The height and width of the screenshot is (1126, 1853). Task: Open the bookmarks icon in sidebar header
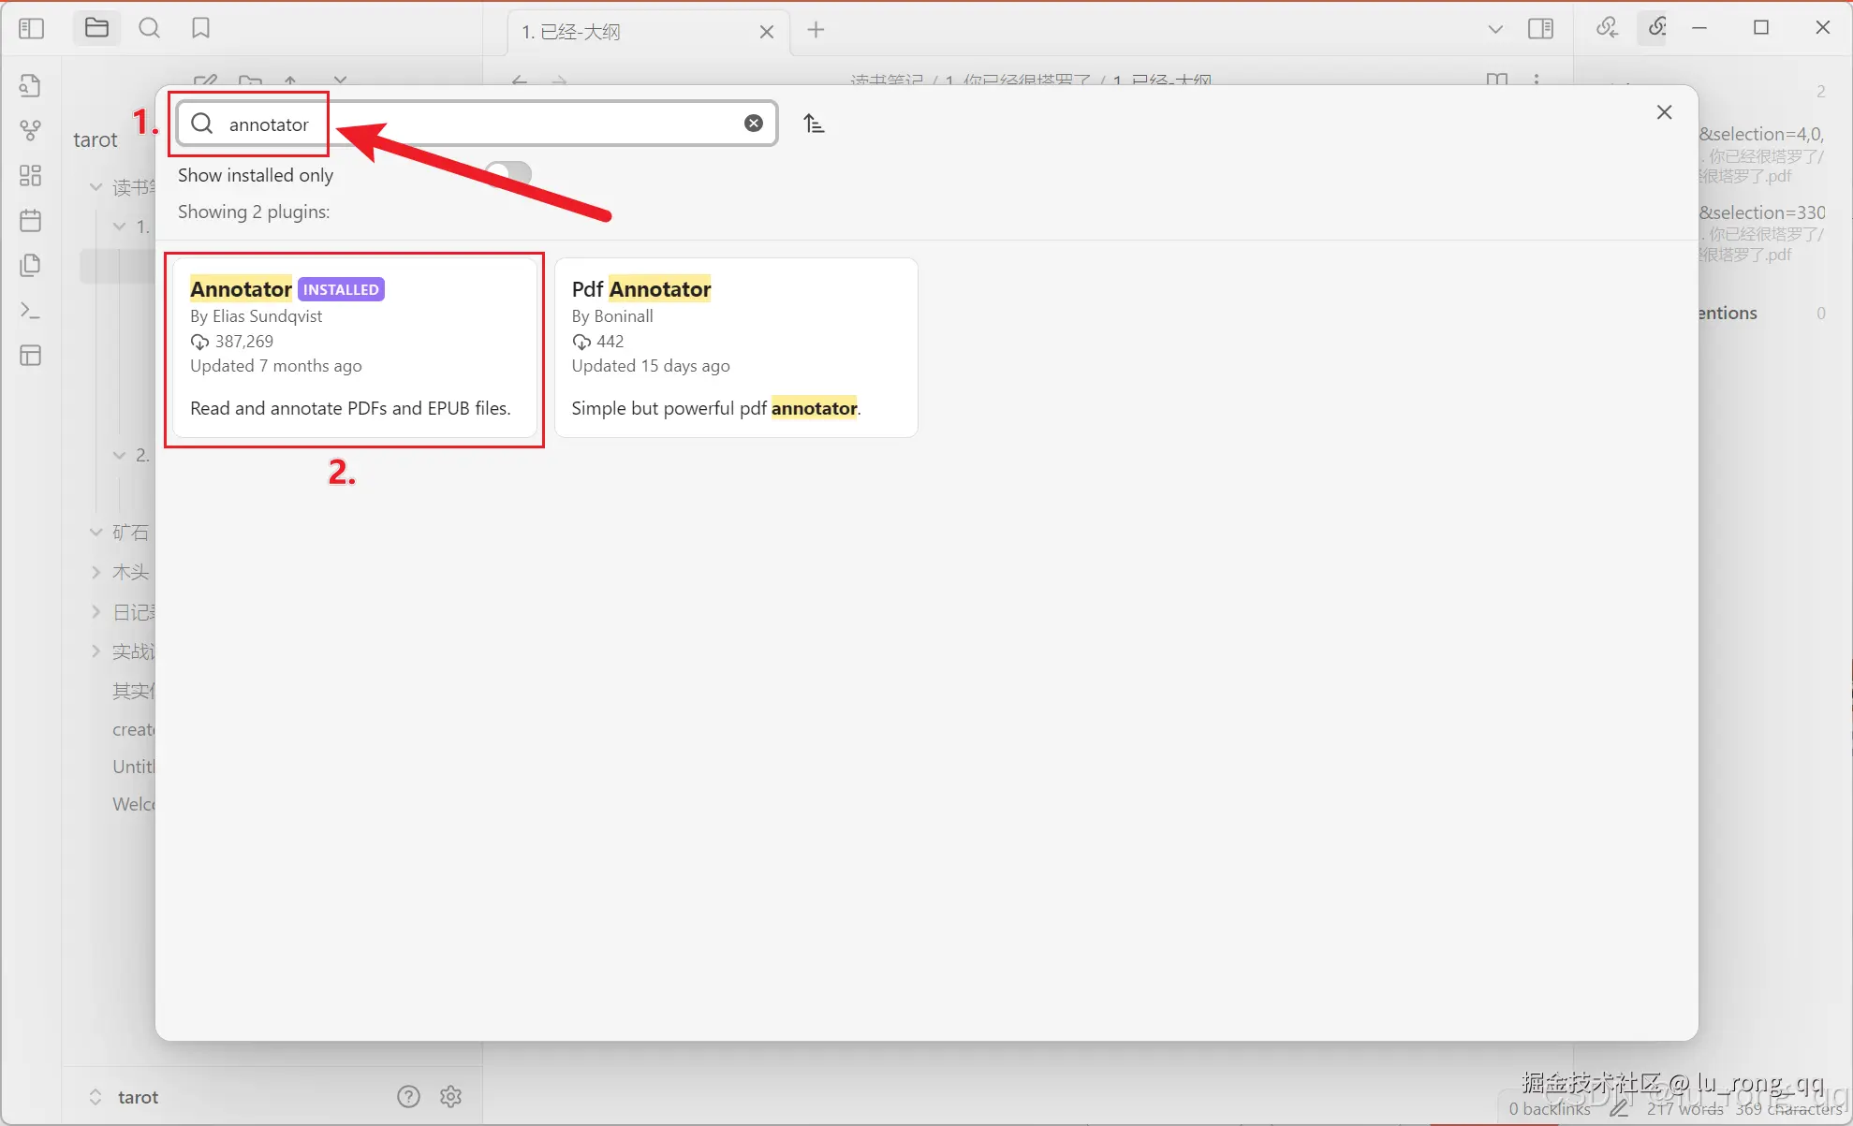tap(200, 28)
